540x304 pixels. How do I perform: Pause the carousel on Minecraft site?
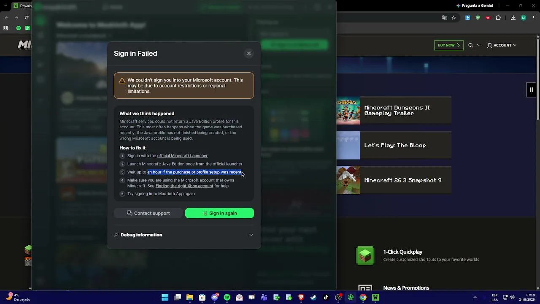(x=531, y=90)
